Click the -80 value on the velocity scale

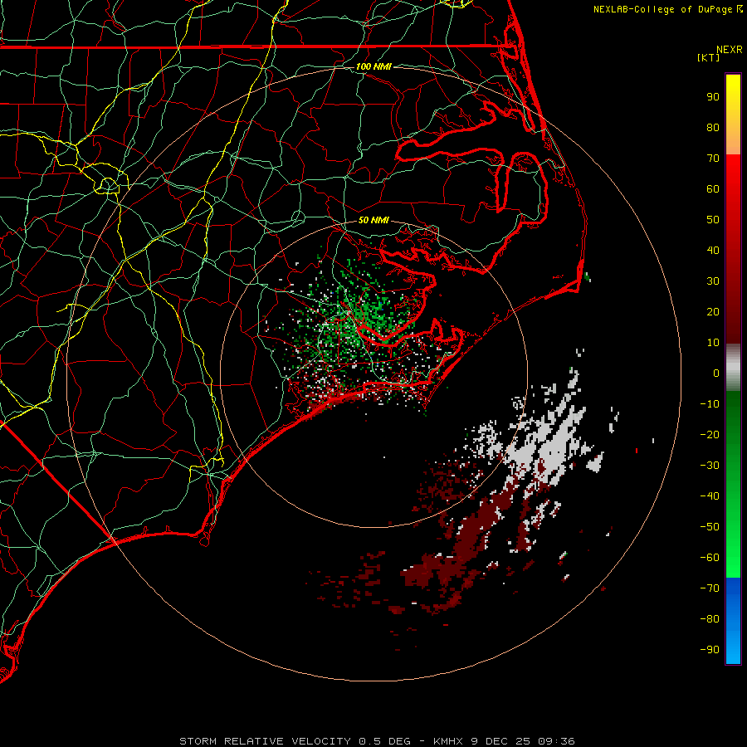coord(710,619)
